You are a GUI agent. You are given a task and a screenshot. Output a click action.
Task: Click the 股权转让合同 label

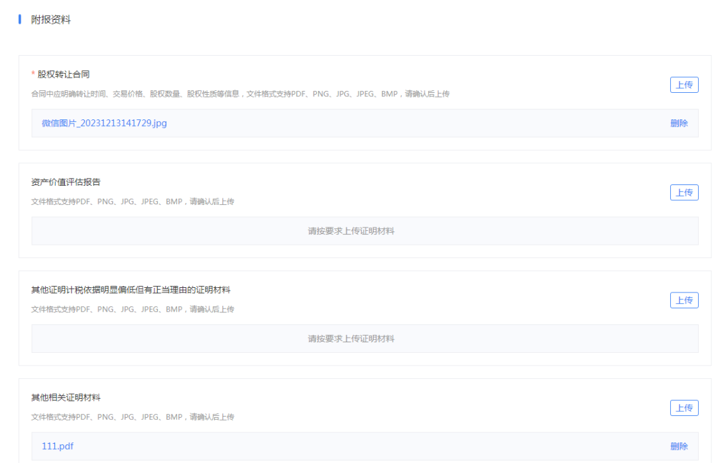click(64, 74)
